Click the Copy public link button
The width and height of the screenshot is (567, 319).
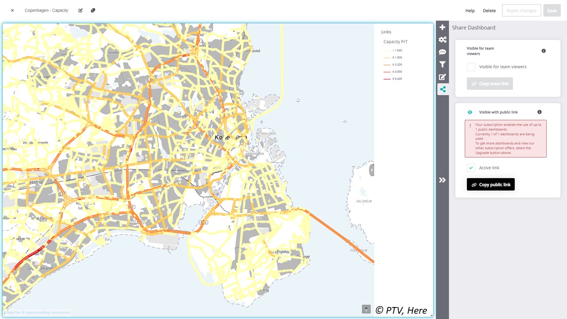point(491,184)
